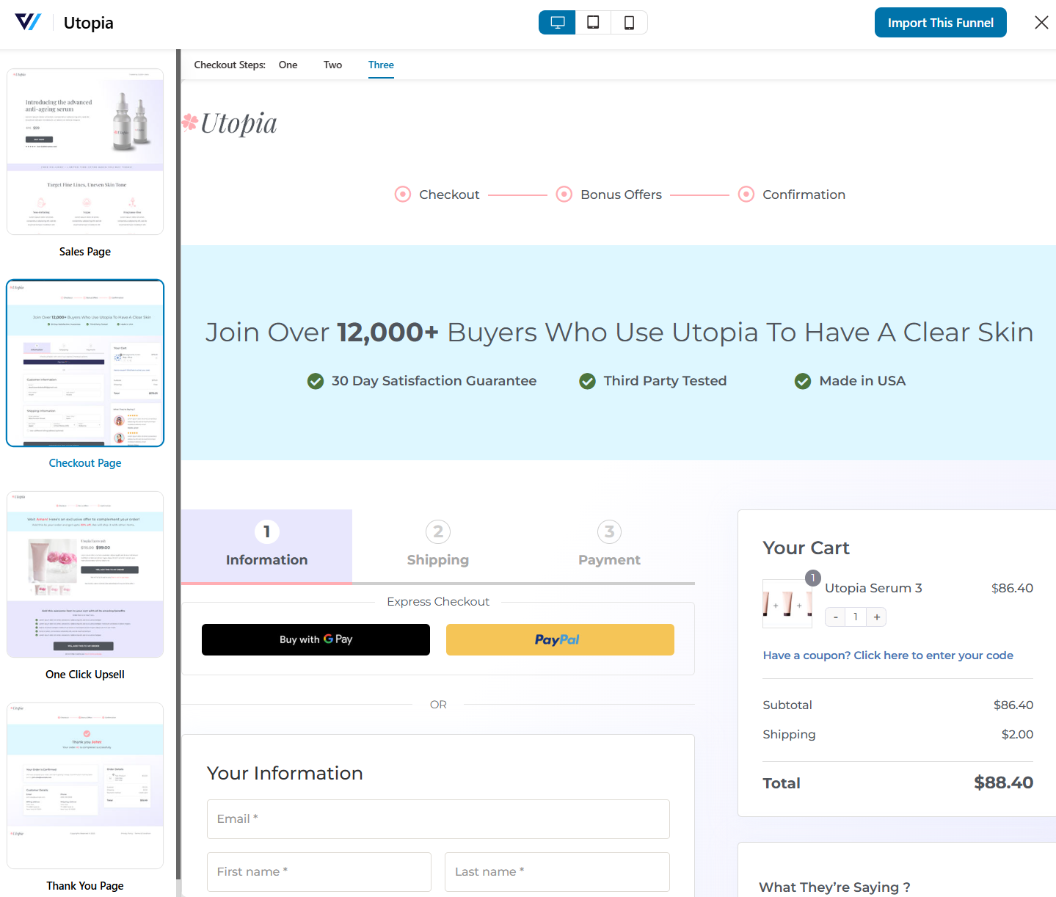Open the One Click Upsell thumbnail

pos(85,574)
